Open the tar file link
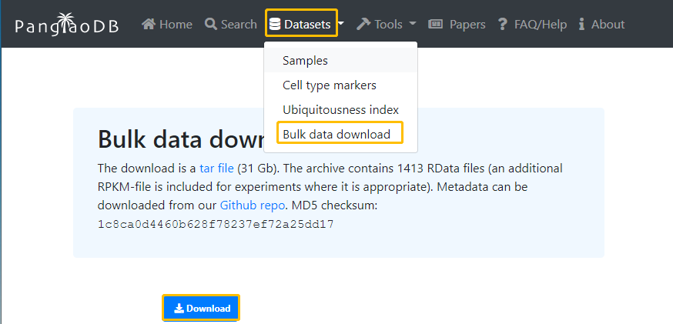This screenshot has width=673, height=324. [x=216, y=168]
